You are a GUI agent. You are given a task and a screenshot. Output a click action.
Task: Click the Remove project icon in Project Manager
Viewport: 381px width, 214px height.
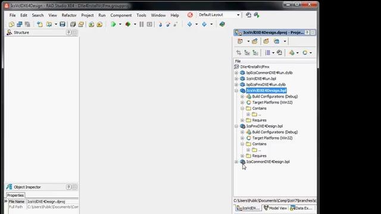(266, 41)
